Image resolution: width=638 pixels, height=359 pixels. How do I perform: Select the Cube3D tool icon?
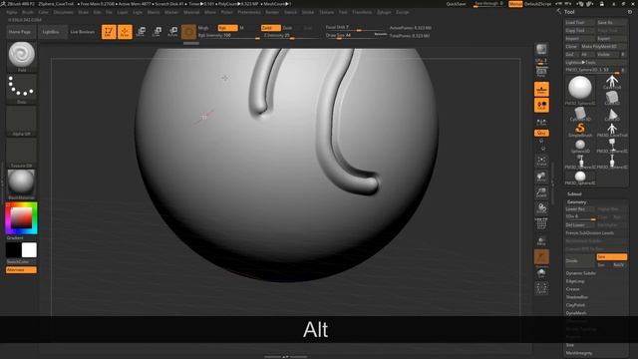tap(612, 98)
